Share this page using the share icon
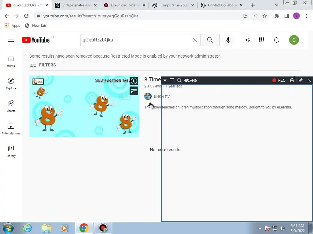Screen dimensions: 313x234 (x=255, y=16)
